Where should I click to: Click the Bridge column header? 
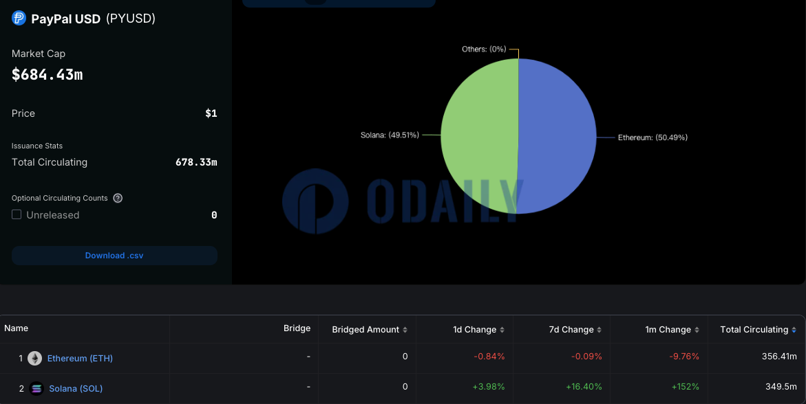point(297,328)
